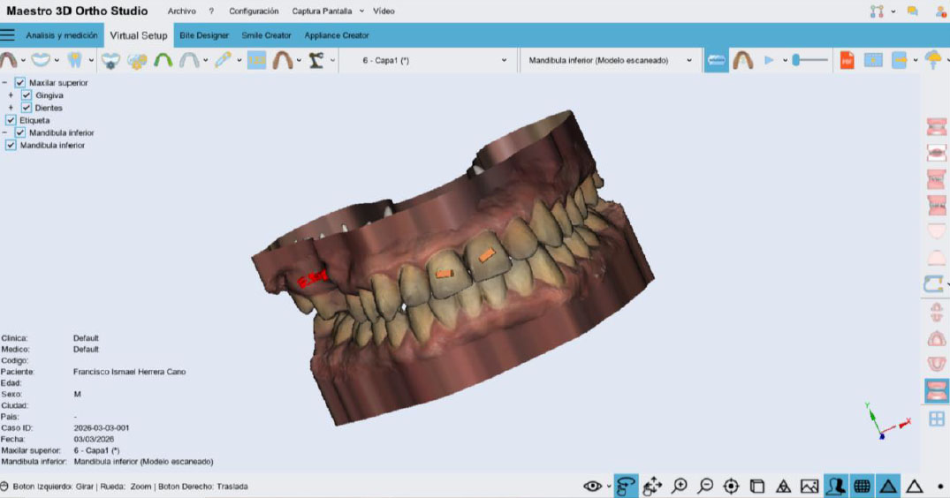This screenshot has height=498, width=950.
Task: Click the single tooth tool icon
Action: [74, 60]
